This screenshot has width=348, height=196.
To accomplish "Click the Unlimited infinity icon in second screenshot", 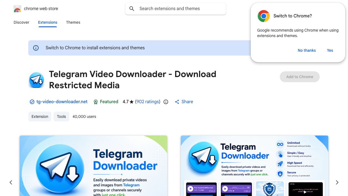I will pyautogui.click(x=280, y=144).
